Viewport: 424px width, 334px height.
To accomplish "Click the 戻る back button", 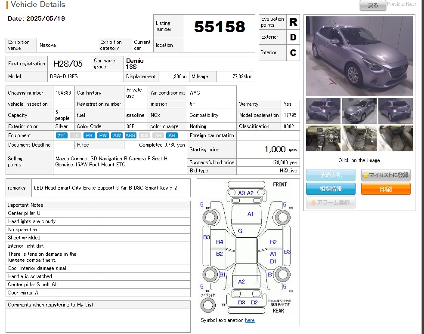I will 373,6.
